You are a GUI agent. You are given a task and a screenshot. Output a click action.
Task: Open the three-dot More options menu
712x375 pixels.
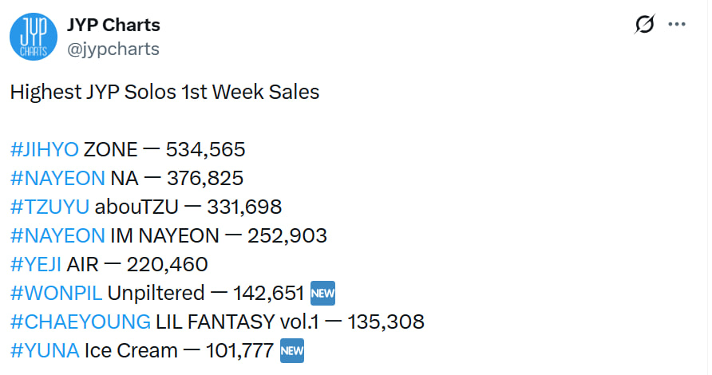[677, 25]
